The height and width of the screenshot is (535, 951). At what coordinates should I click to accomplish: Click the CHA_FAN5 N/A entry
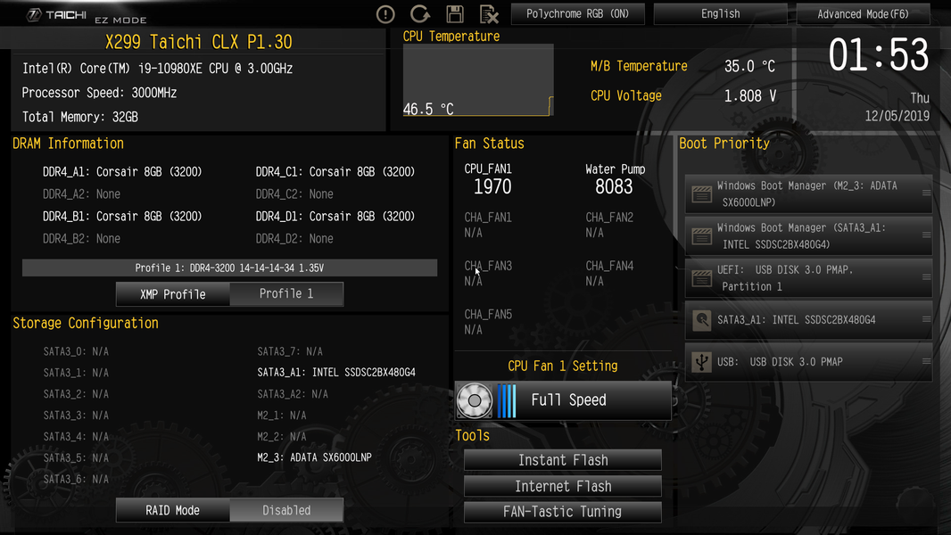click(488, 322)
